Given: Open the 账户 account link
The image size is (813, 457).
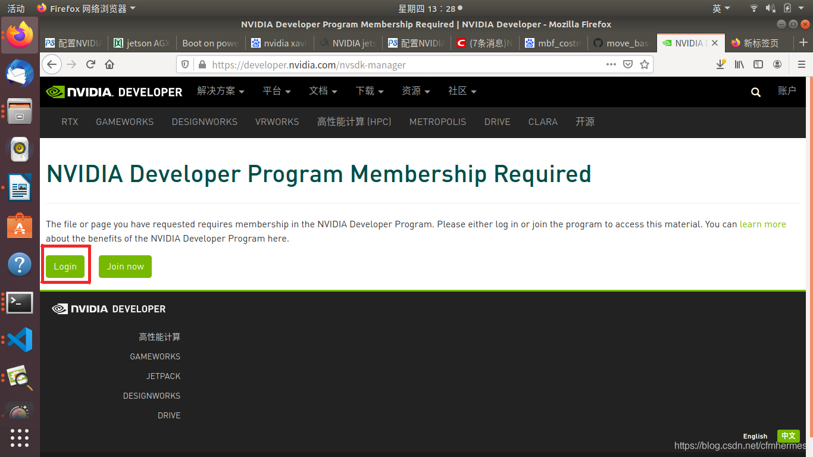Looking at the screenshot, I should [x=787, y=90].
